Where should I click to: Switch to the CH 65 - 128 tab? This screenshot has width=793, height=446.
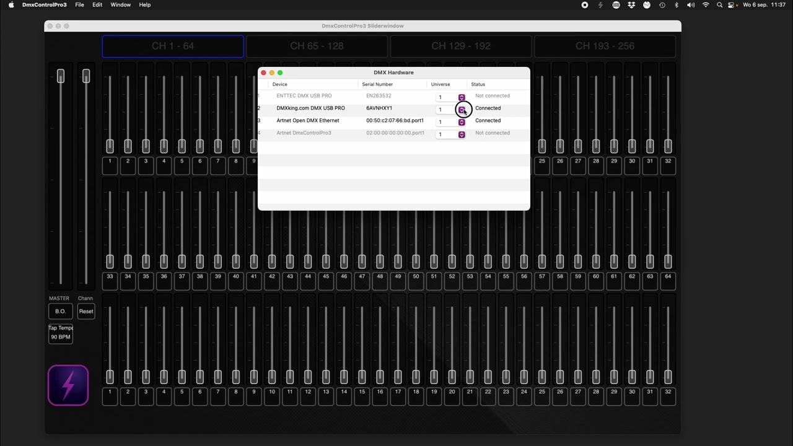click(317, 46)
